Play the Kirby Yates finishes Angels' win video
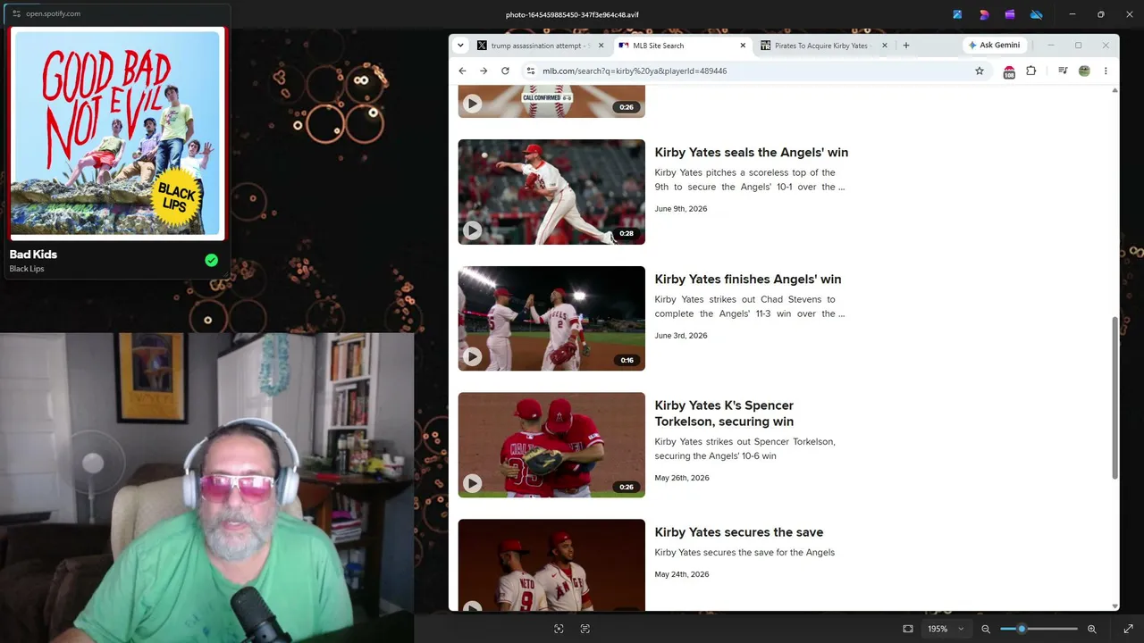1144x643 pixels. pyautogui.click(x=473, y=357)
